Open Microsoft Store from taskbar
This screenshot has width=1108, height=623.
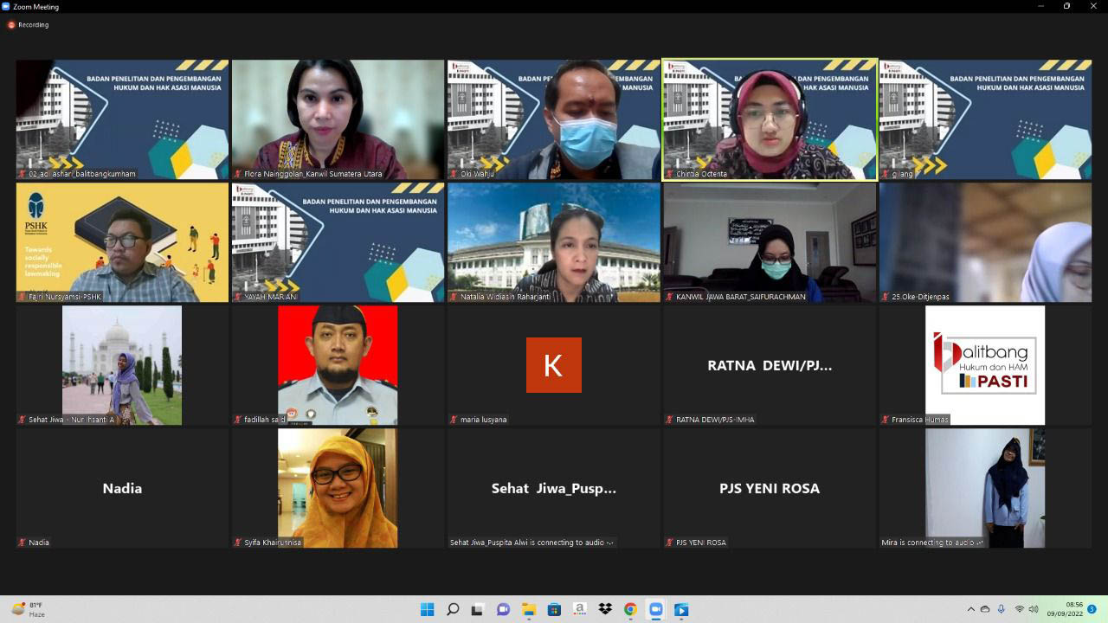coord(554,609)
